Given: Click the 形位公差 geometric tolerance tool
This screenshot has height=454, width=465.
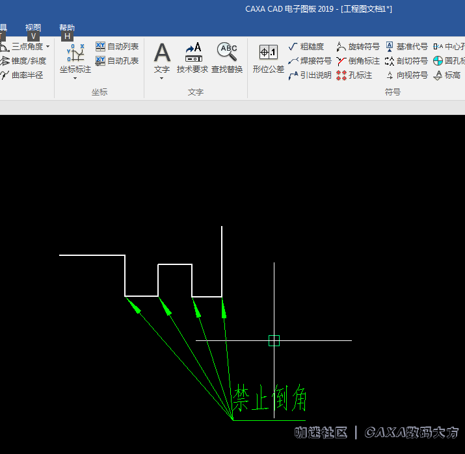Looking at the screenshot, I should [269, 58].
